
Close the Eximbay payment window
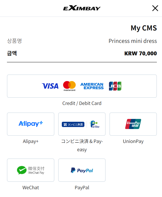(155, 8)
